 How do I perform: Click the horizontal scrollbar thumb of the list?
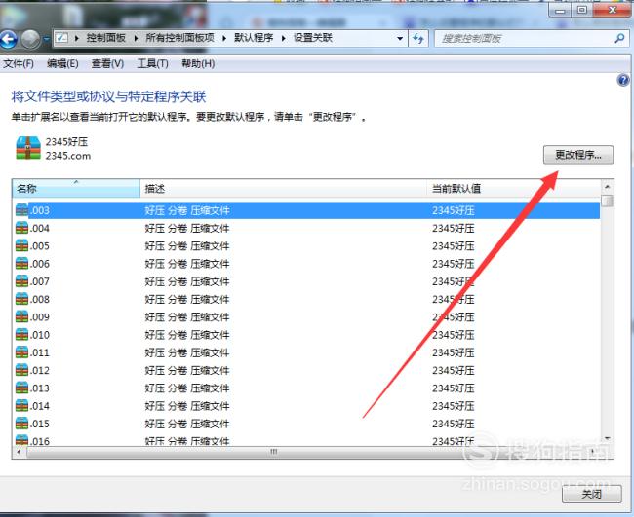click(x=274, y=452)
